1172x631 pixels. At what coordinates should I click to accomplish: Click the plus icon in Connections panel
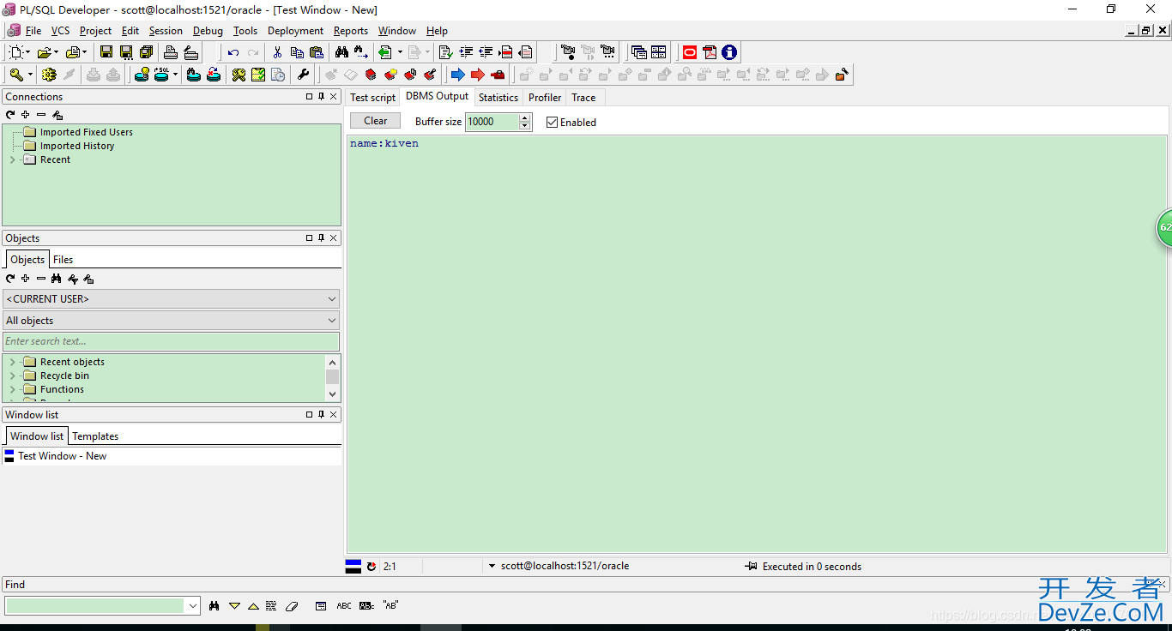(x=26, y=115)
